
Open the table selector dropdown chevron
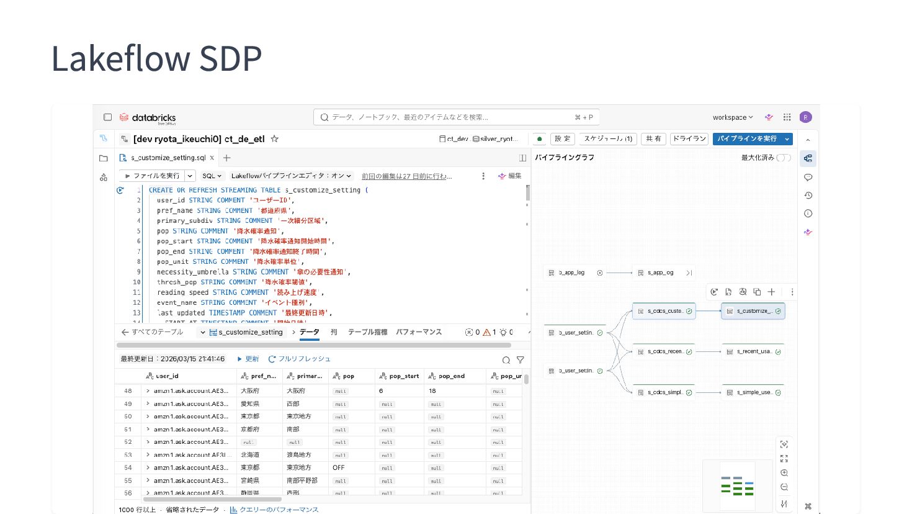pos(202,333)
